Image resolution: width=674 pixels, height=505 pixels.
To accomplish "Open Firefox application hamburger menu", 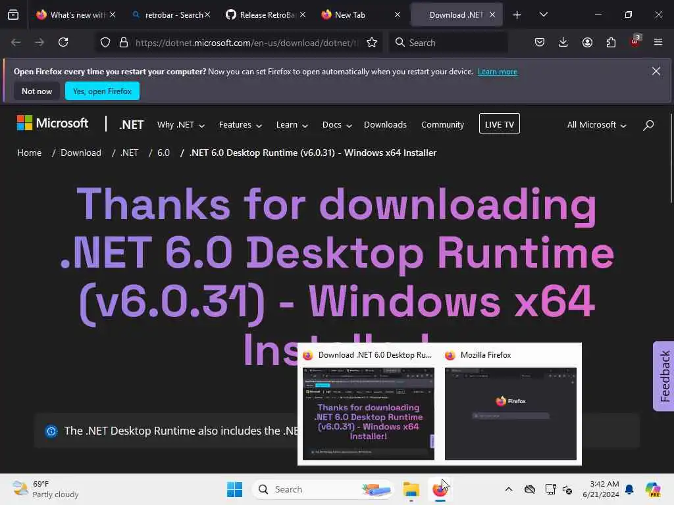I will pos(658,42).
